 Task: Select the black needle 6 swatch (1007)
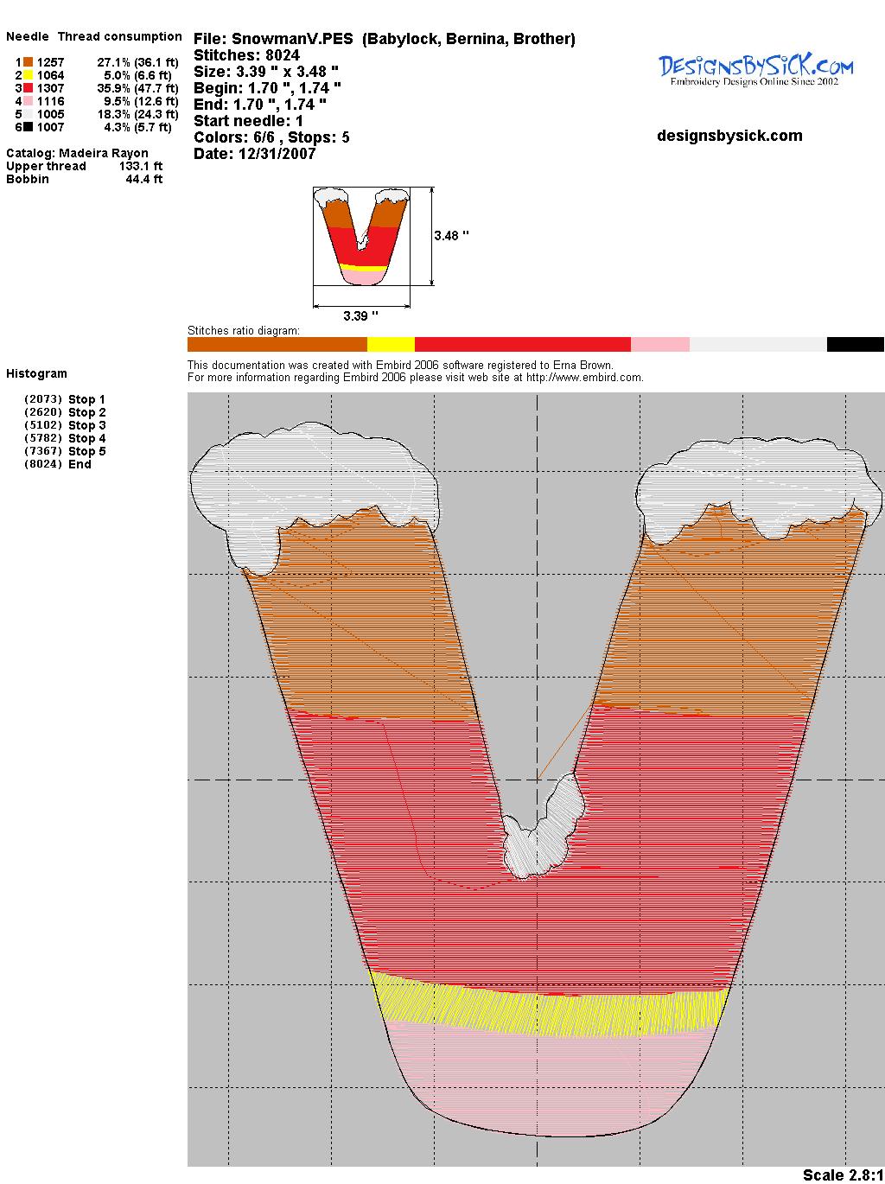click(28, 127)
